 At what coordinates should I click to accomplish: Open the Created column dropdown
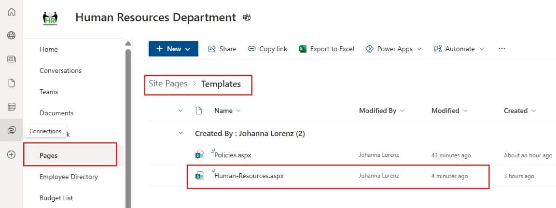pyautogui.click(x=534, y=111)
